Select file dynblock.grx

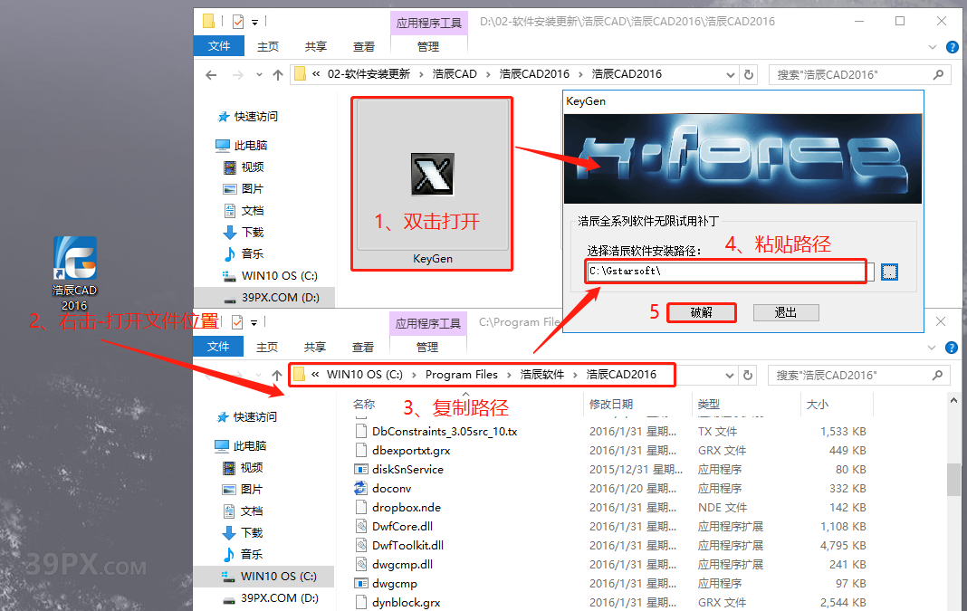(407, 602)
